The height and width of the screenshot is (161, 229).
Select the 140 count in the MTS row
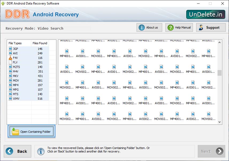(40, 94)
